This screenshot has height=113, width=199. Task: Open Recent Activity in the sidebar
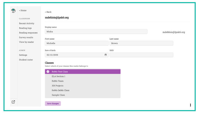tap(27, 23)
